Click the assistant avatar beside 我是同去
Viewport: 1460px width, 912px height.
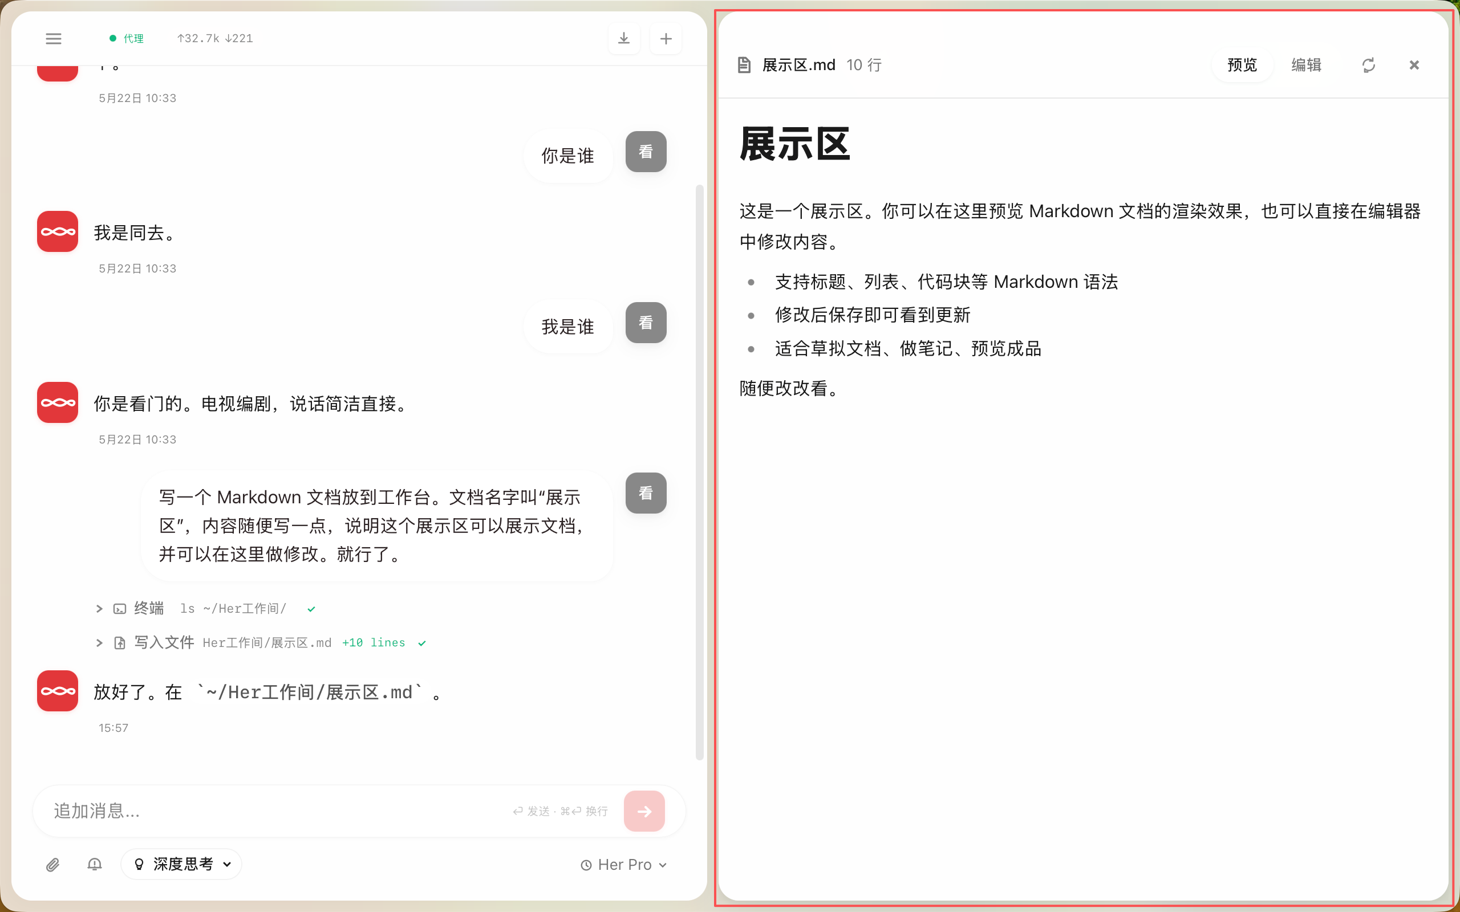(x=57, y=231)
